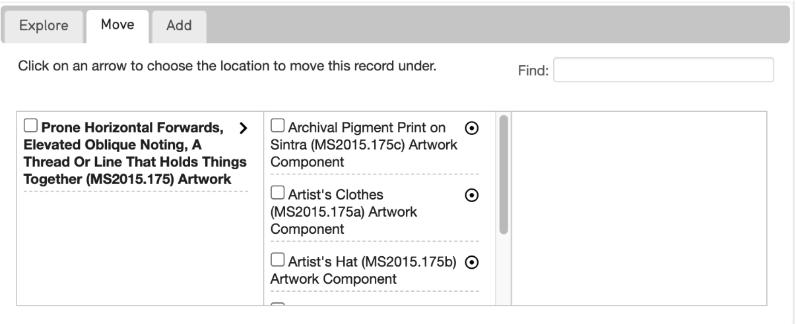Switch to the Explore tab
Screen dimensions: 796x324
pyautogui.click(x=44, y=26)
